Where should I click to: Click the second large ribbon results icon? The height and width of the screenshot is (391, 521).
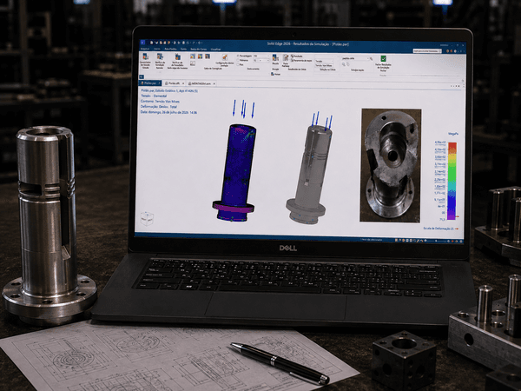pos(160,56)
